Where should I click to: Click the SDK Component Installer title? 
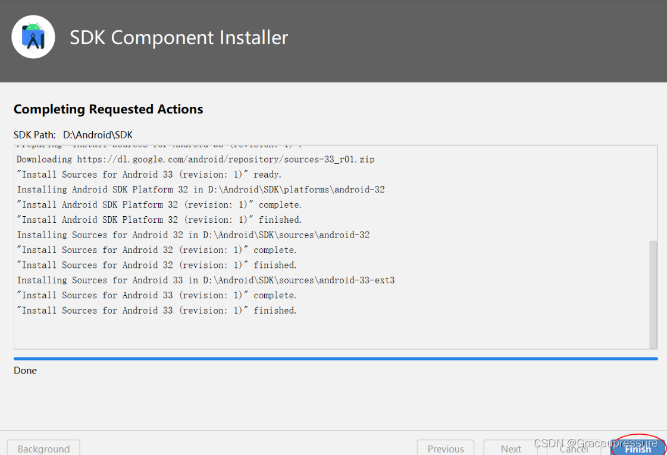coord(179,37)
